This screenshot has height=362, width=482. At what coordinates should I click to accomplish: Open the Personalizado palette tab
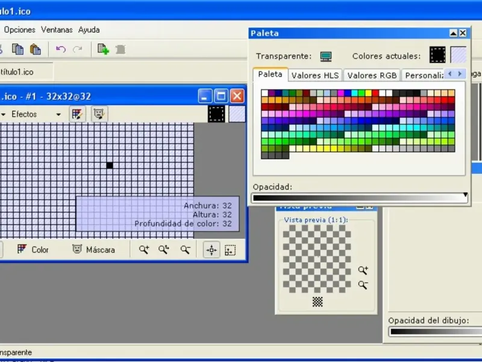(424, 75)
